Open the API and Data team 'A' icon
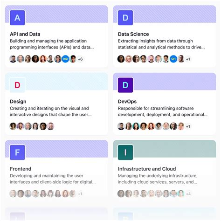The width and height of the screenshot is (221, 221). tap(17, 18)
